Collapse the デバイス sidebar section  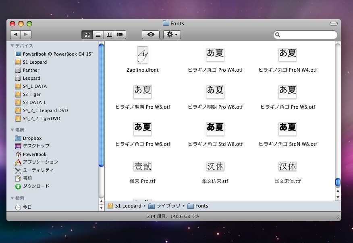click(x=12, y=46)
